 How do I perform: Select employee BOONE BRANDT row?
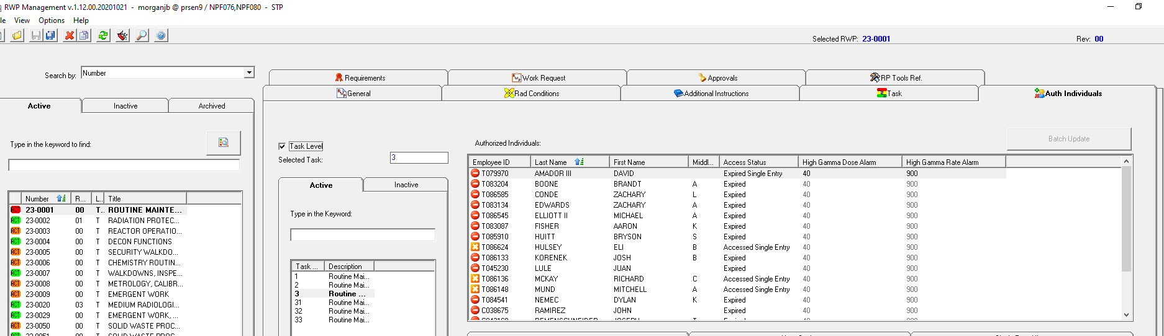pos(737,184)
